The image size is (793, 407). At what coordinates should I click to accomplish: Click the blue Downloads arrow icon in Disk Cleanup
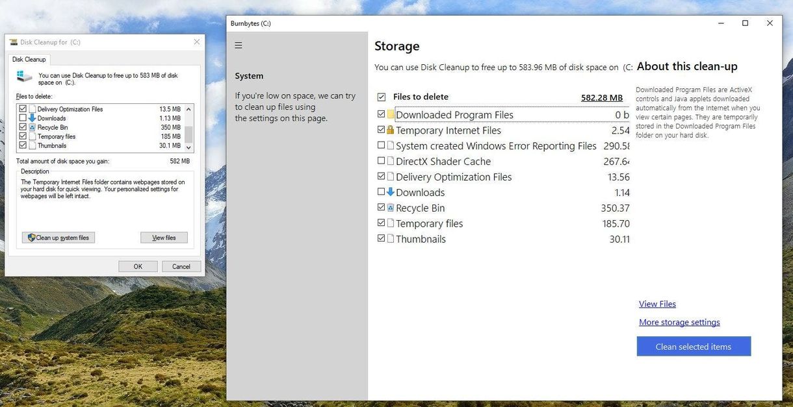pyautogui.click(x=32, y=118)
